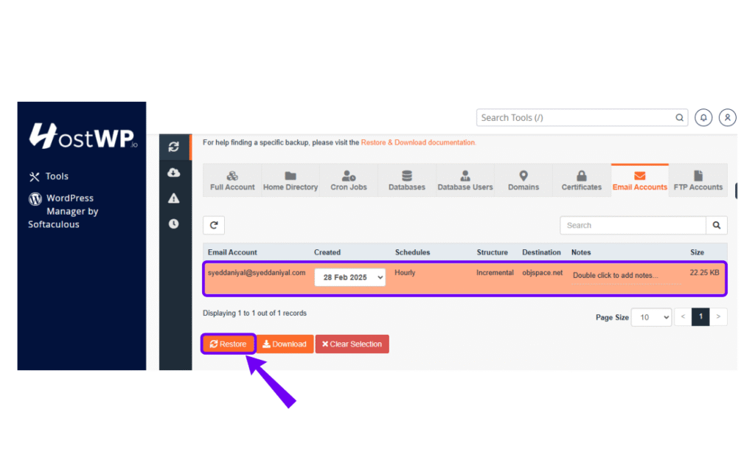Screen dimensions: 755x472
Task: Click the magnifier search button beside Search field
Action: (x=717, y=226)
